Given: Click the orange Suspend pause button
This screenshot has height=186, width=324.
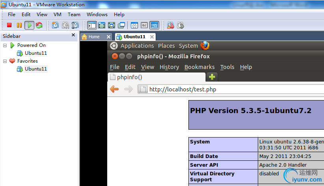Looking at the screenshot, I should (19, 25).
